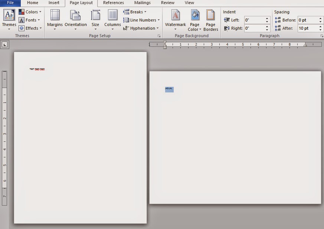The image size is (324, 229).
Task: Click the Breaks icon
Action: tap(126, 12)
